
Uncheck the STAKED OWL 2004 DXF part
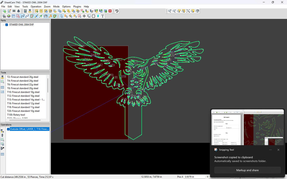coord(7,25)
